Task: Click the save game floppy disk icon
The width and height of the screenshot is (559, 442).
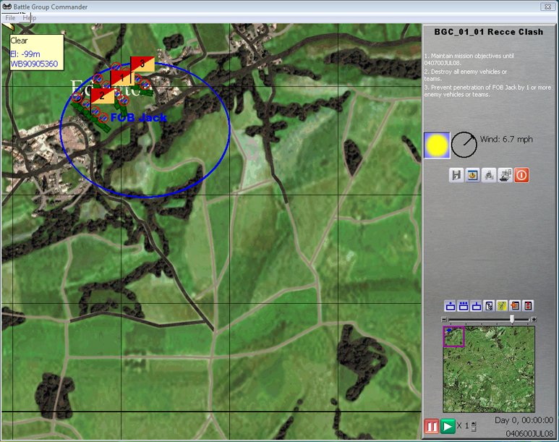Action: tap(456, 175)
